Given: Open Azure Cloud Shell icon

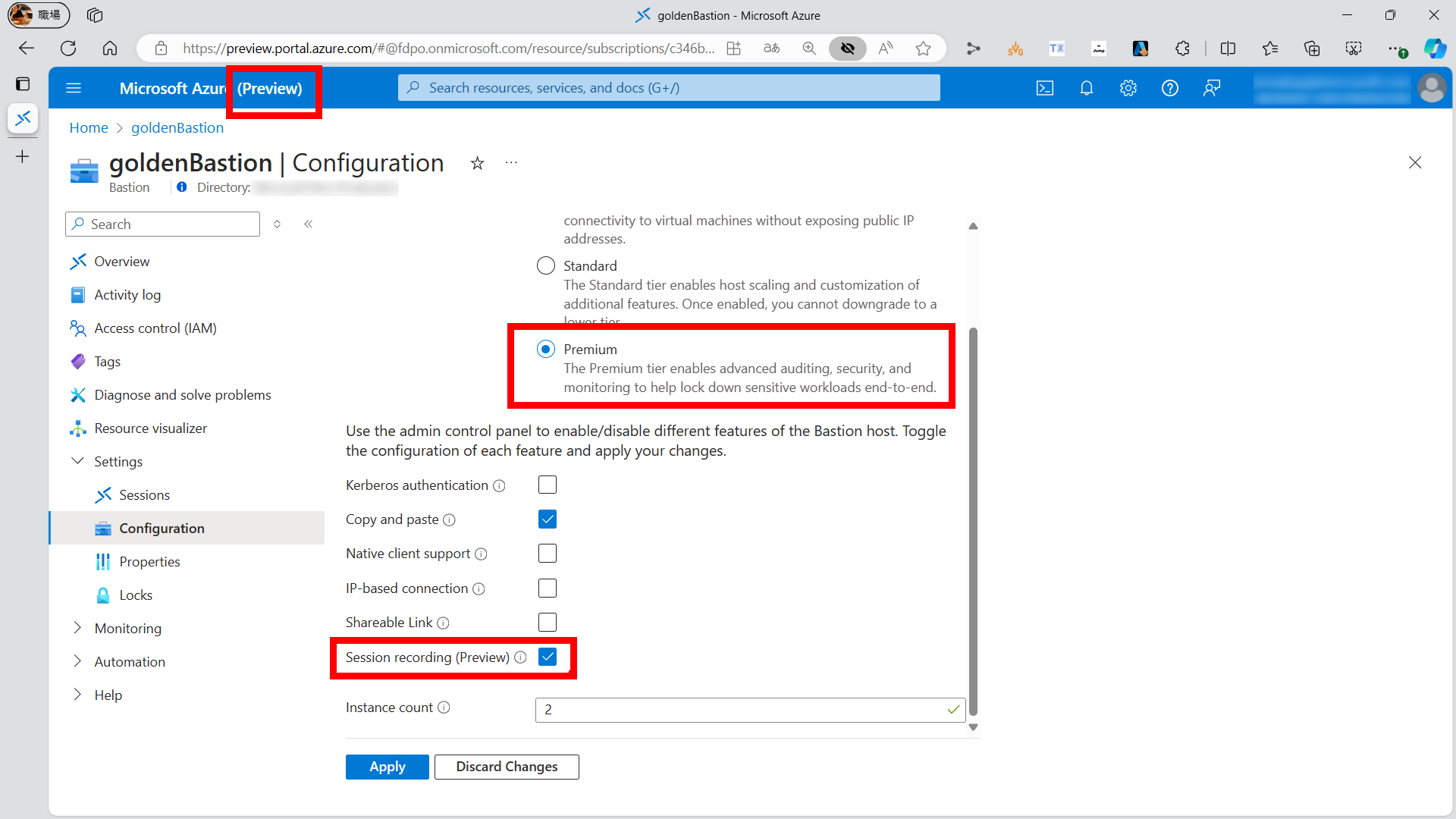Looking at the screenshot, I should tap(1045, 88).
